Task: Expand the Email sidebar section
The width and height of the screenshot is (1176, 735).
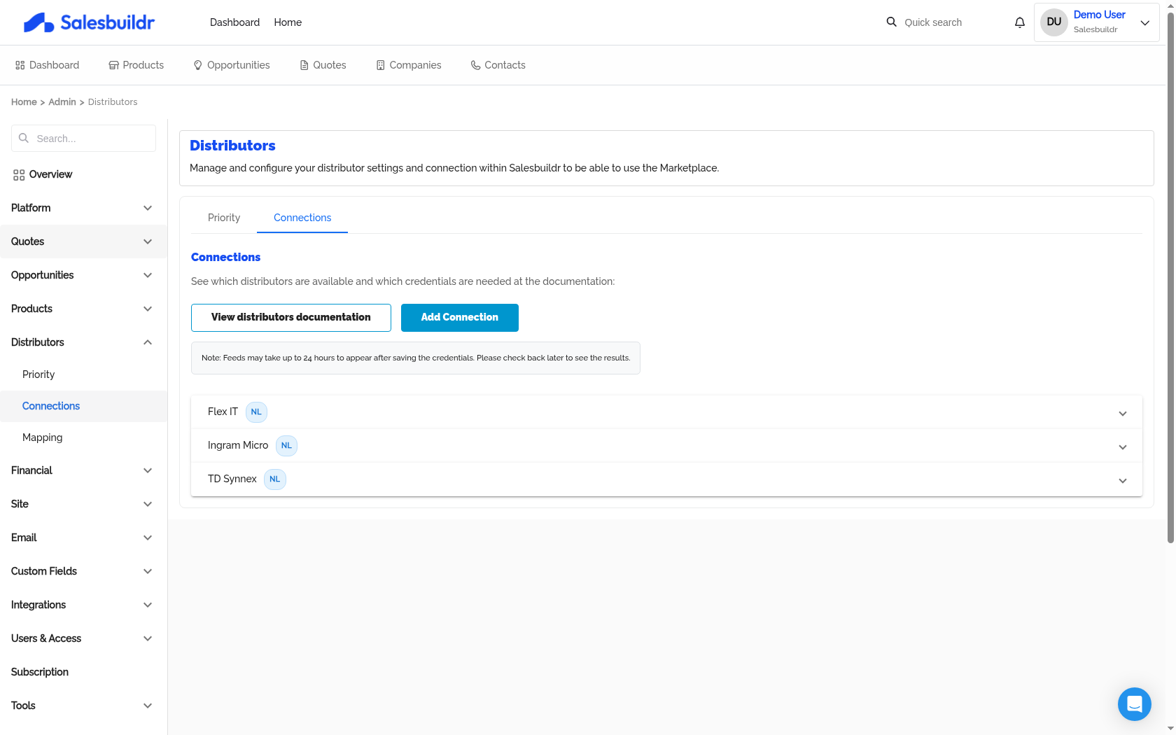Action: (148, 538)
